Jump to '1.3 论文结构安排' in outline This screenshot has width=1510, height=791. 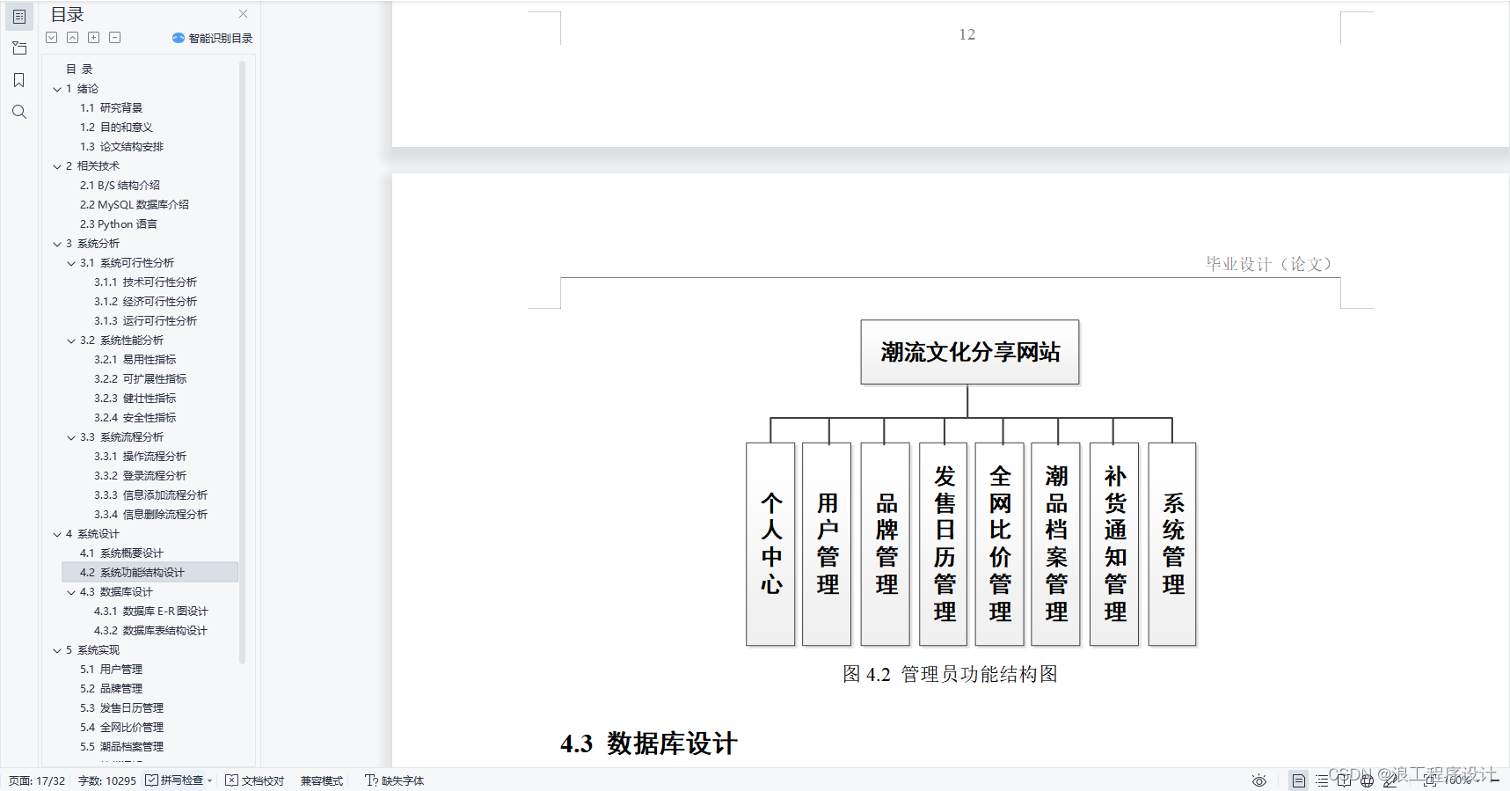click(121, 146)
